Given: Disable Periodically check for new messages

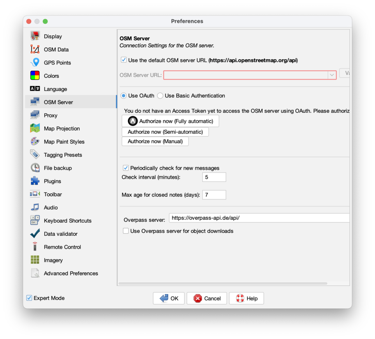Looking at the screenshot, I should click(126, 168).
